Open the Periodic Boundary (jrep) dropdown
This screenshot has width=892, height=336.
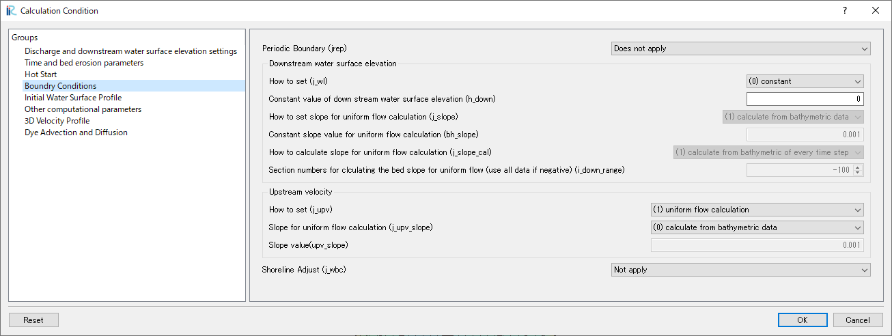pos(740,48)
